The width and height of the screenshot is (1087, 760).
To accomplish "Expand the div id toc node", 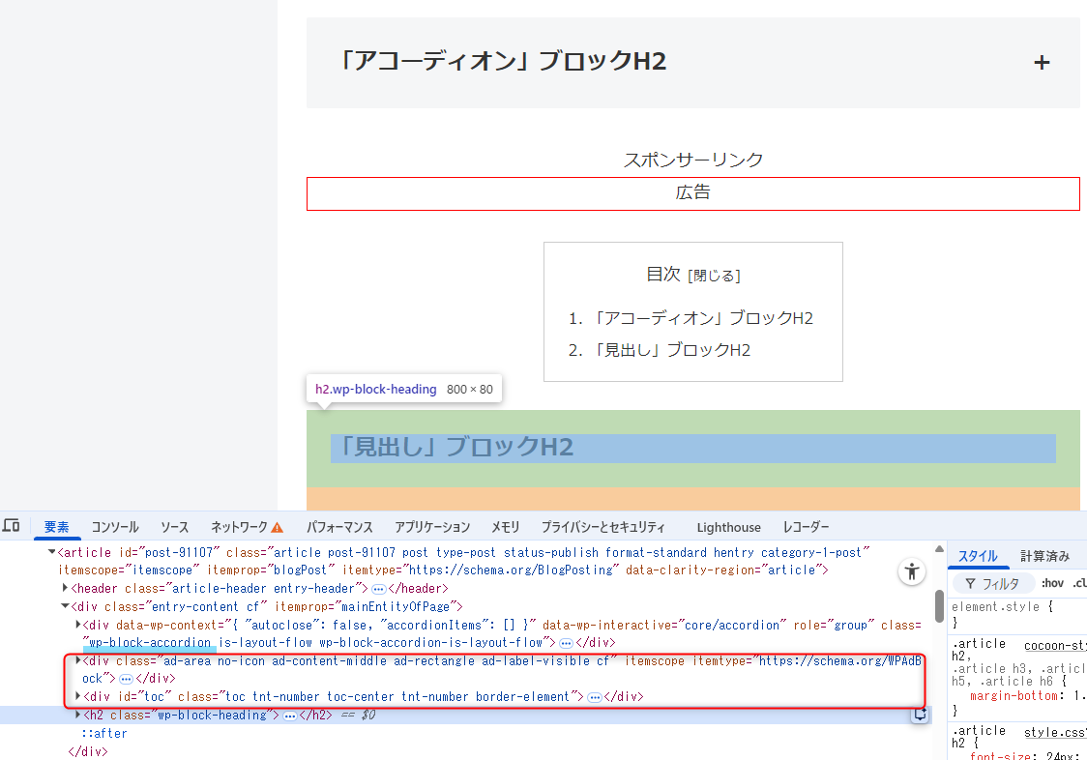I will click(x=78, y=696).
